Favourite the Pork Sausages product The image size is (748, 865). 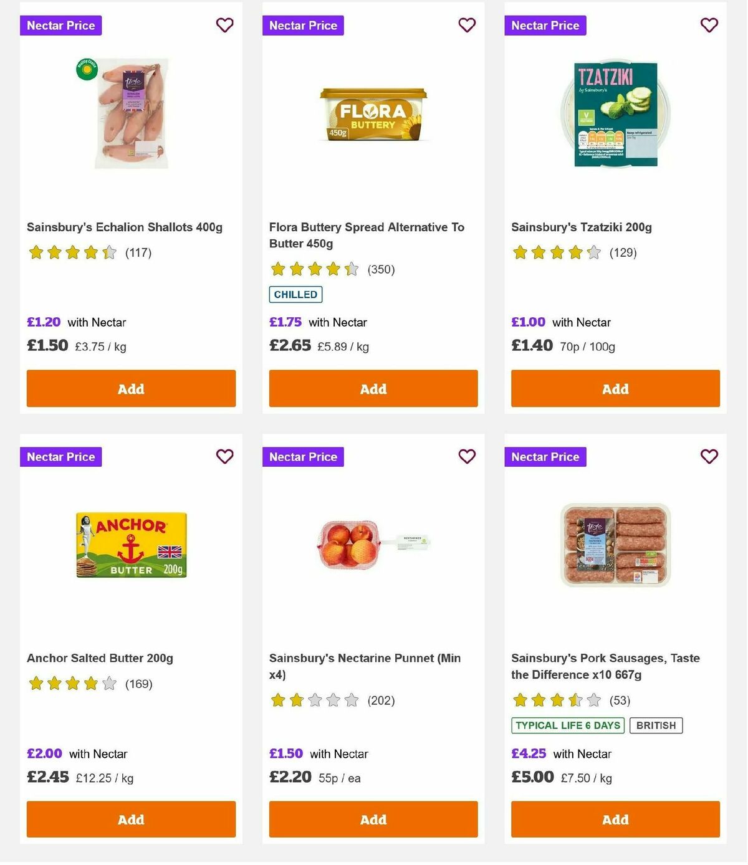[x=709, y=456]
